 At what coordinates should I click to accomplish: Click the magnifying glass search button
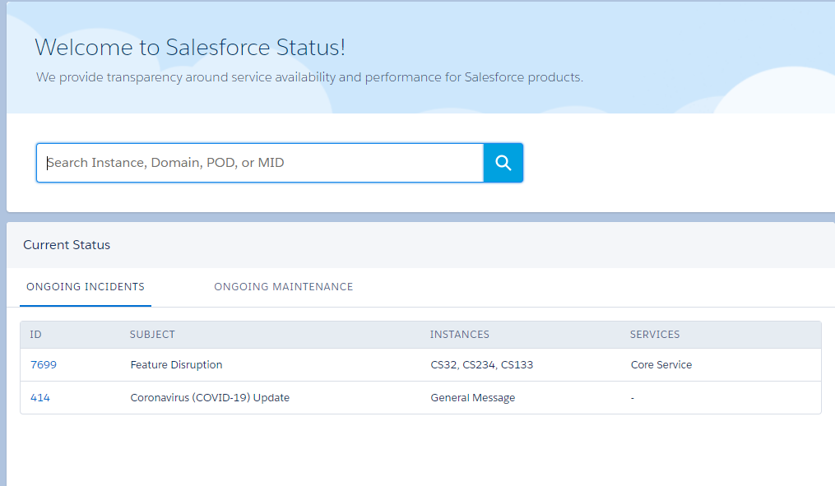pyautogui.click(x=503, y=163)
